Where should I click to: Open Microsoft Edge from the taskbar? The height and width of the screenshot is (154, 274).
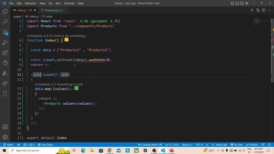coord(83,151)
